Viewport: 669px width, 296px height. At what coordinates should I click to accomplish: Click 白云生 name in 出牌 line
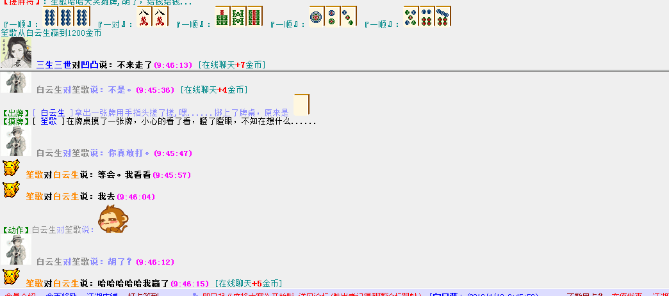53,113
